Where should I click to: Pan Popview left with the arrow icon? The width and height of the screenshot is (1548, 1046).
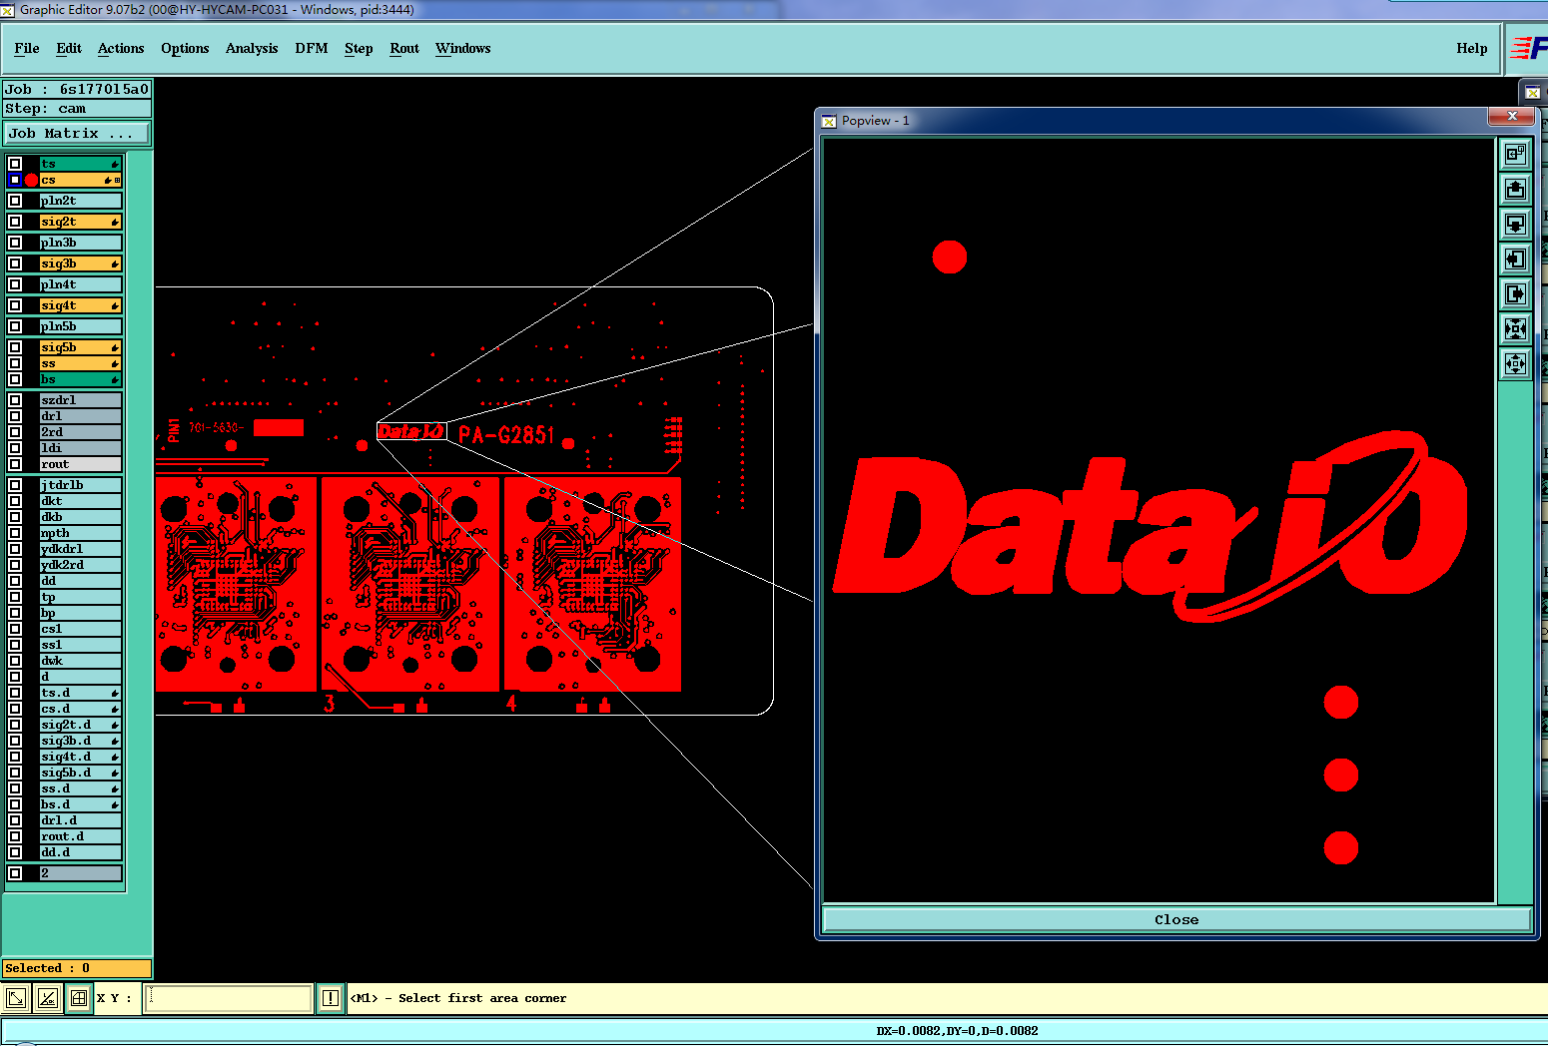pos(1515,259)
